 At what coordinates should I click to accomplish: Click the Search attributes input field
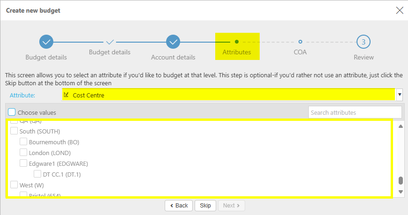(x=355, y=112)
